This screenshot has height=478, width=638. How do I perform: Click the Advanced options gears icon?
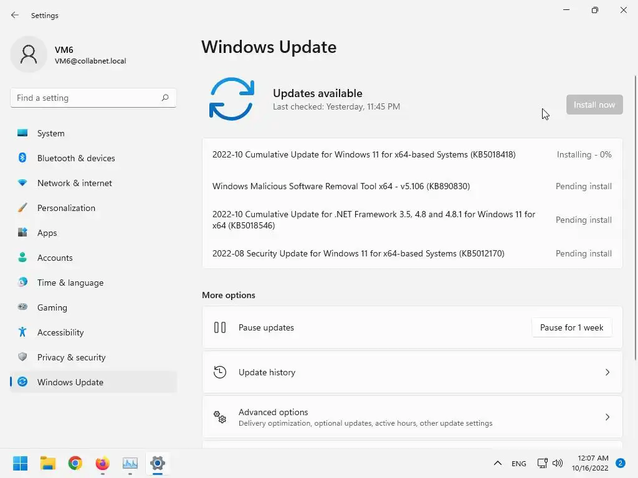pos(220,416)
